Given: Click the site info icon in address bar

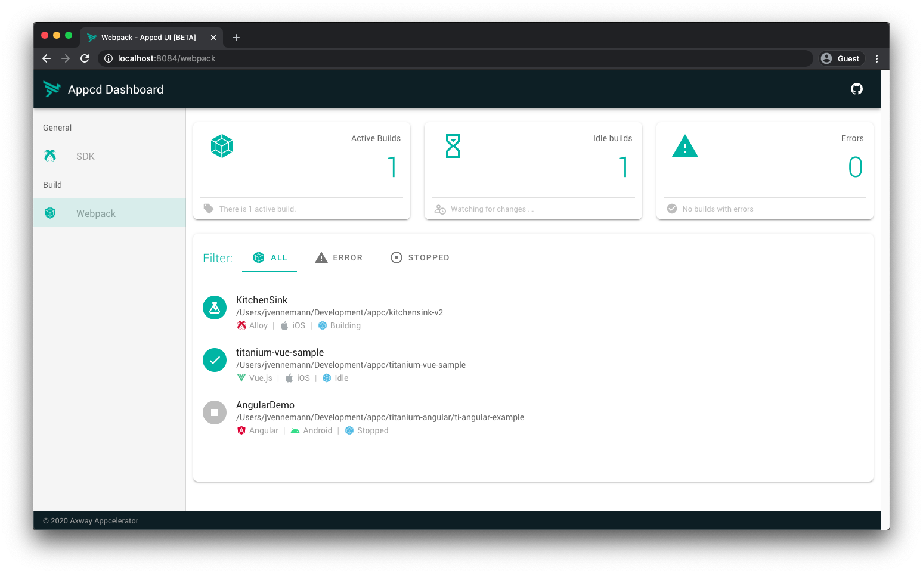Looking at the screenshot, I should click(x=109, y=58).
